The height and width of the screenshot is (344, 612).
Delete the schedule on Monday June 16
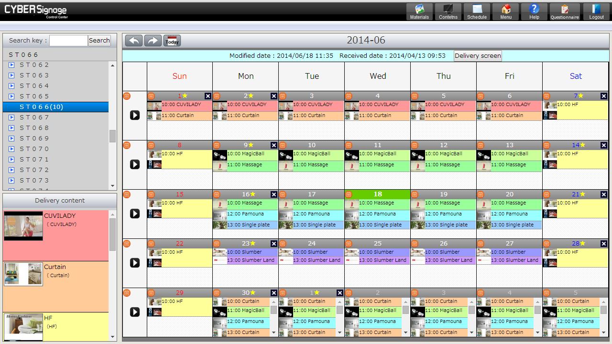click(x=274, y=194)
